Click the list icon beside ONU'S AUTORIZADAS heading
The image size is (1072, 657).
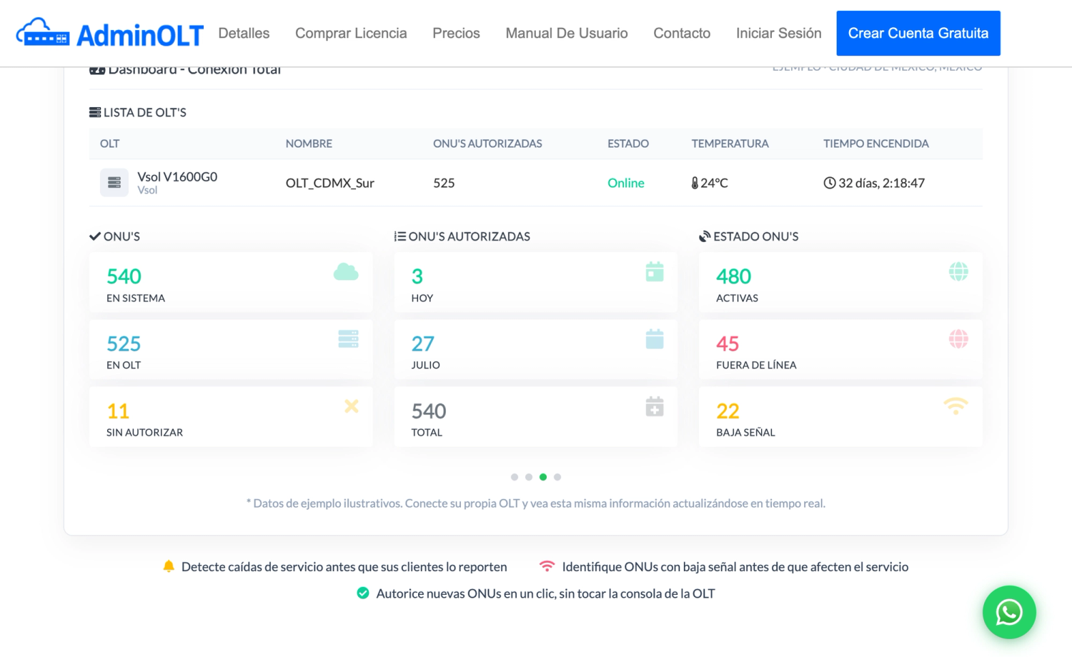(x=400, y=236)
